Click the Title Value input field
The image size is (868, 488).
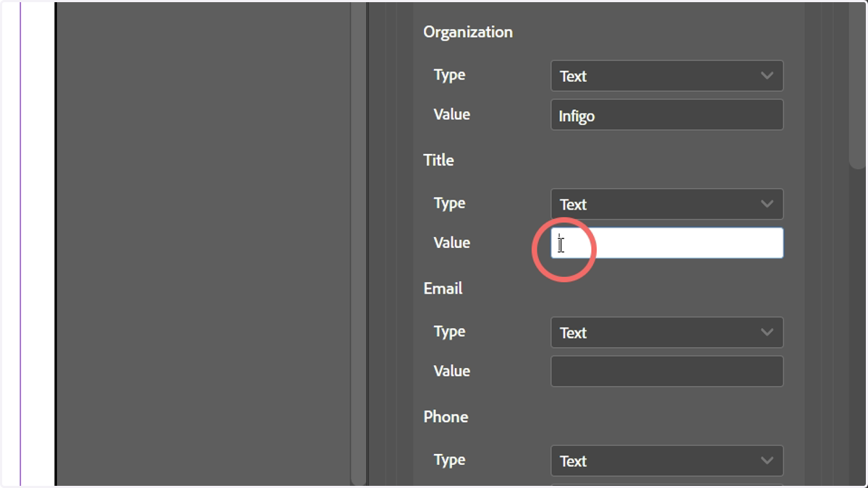point(667,243)
